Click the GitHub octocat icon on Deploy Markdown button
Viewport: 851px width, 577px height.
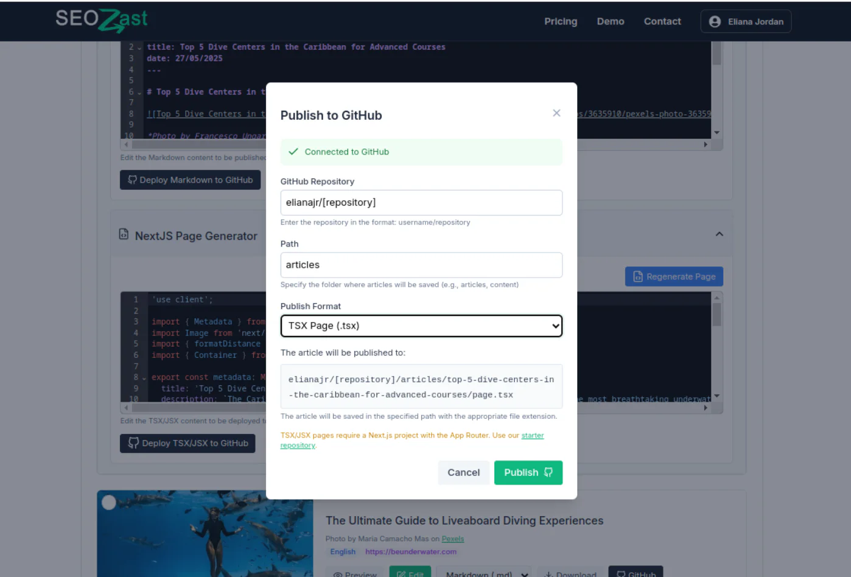coord(133,180)
